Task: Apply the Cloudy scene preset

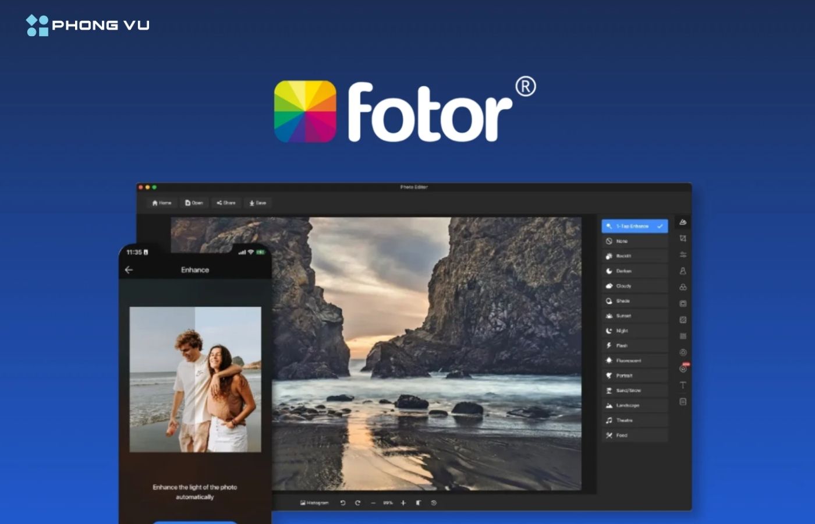Action: [635, 286]
